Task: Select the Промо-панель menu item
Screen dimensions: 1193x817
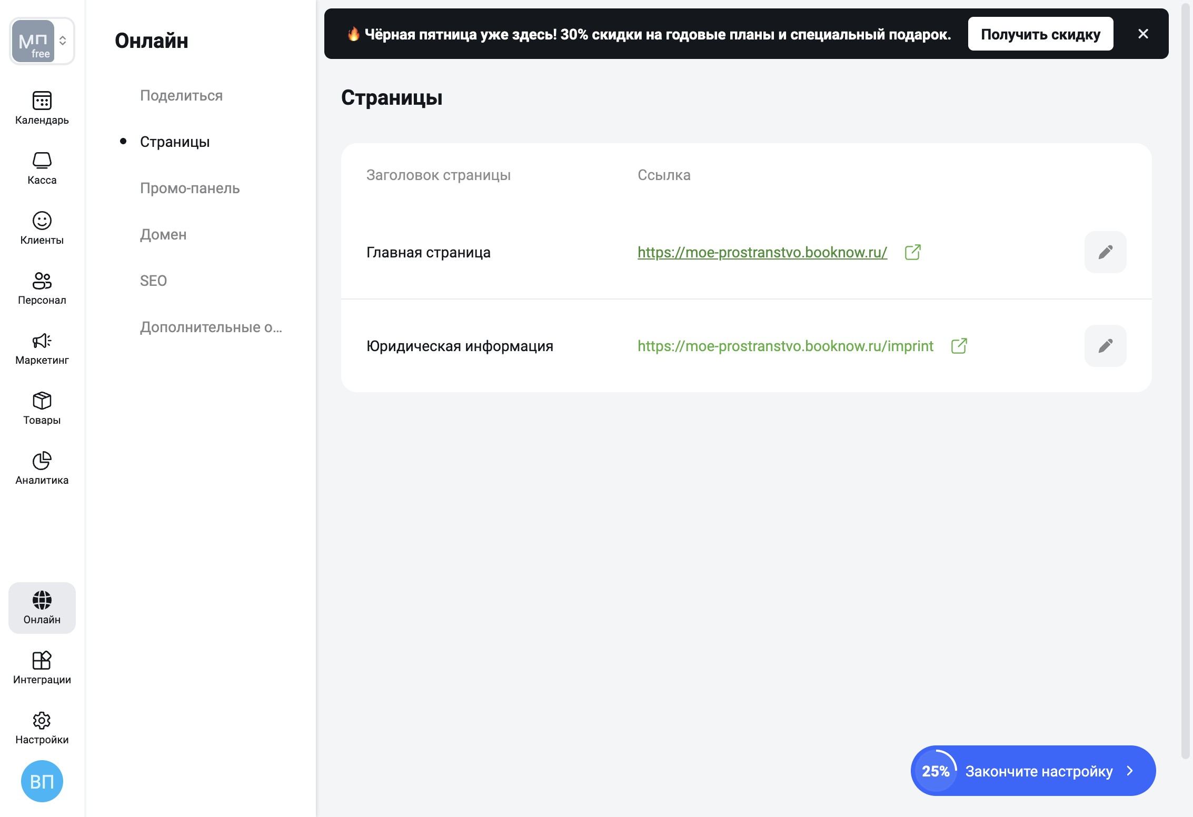Action: point(190,188)
